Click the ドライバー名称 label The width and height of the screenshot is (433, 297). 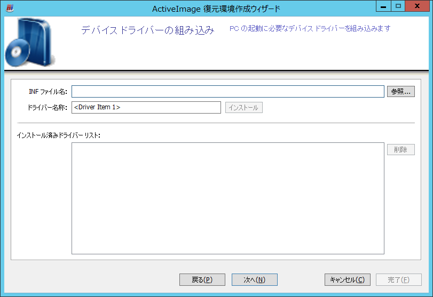[47, 108]
